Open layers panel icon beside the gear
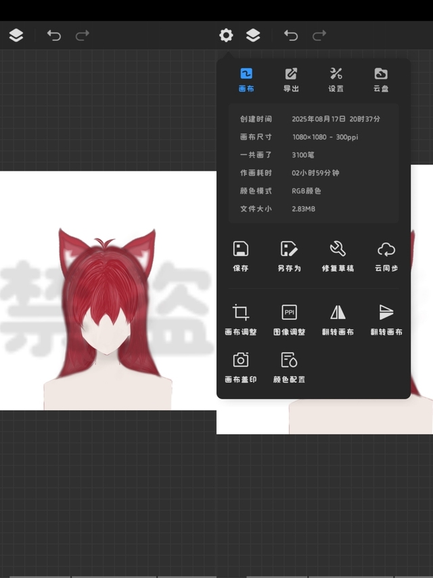 253,35
